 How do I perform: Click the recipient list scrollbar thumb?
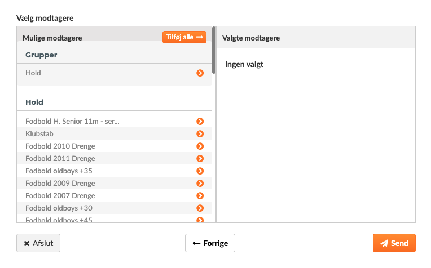pos(214,50)
